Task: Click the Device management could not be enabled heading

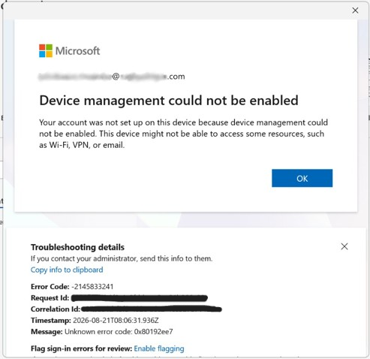Action: pos(169,101)
